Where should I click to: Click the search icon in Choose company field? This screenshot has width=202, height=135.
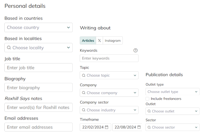pyautogui.click(x=84, y=93)
